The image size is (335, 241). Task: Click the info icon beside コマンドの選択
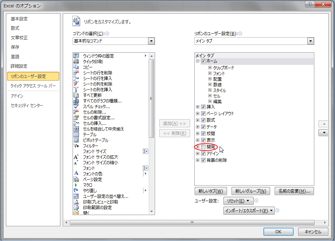pos(107,33)
